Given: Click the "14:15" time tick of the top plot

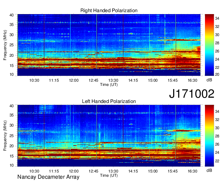Looking at the screenshot, I should (133, 80).
